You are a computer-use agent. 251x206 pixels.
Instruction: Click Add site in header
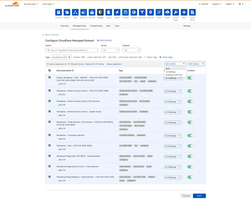(x=204, y=4)
